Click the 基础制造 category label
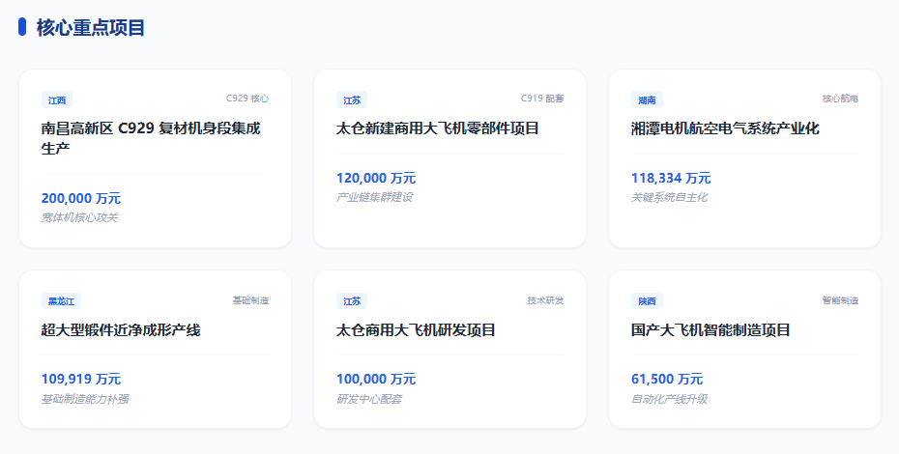The width and height of the screenshot is (899, 454). pyautogui.click(x=250, y=300)
